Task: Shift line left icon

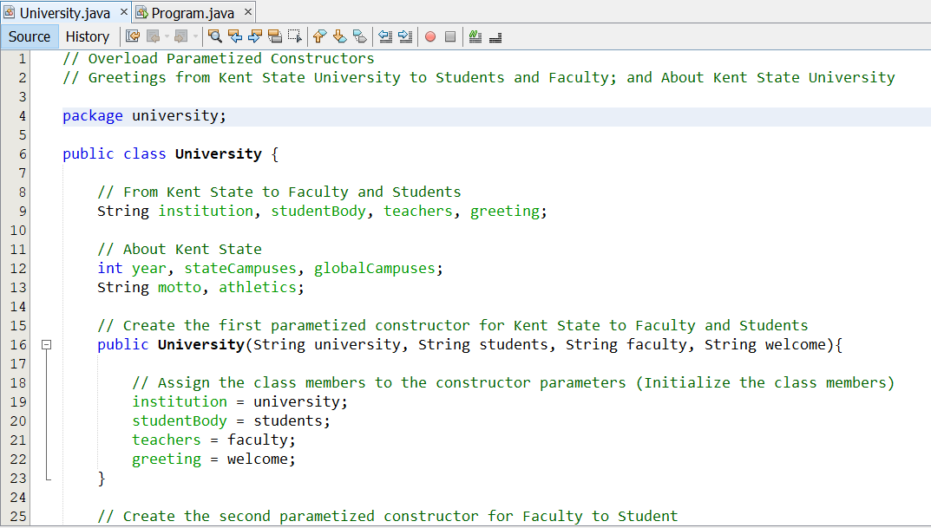Action: [x=384, y=36]
